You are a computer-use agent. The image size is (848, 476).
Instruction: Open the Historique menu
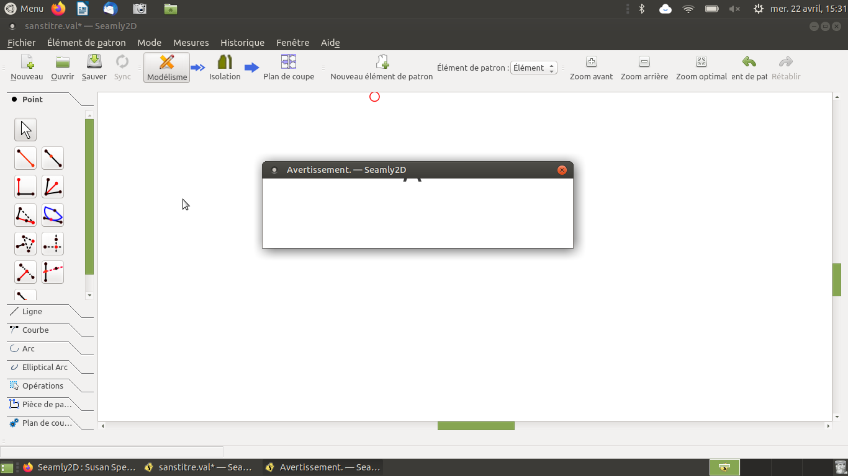(242, 43)
